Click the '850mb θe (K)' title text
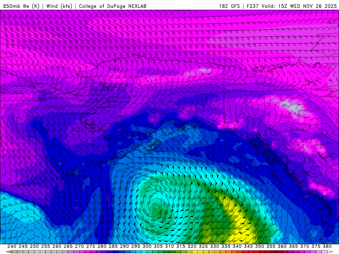 [x=21, y=6]
